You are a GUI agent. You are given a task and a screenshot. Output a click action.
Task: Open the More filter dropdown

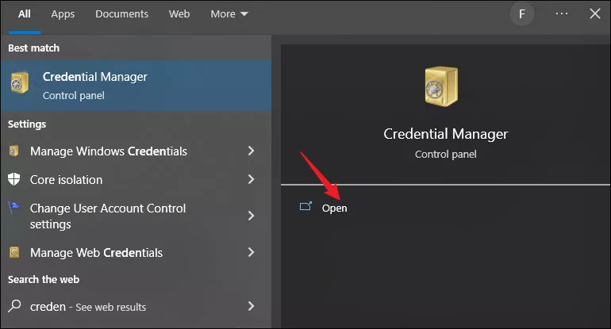(229, 14)
